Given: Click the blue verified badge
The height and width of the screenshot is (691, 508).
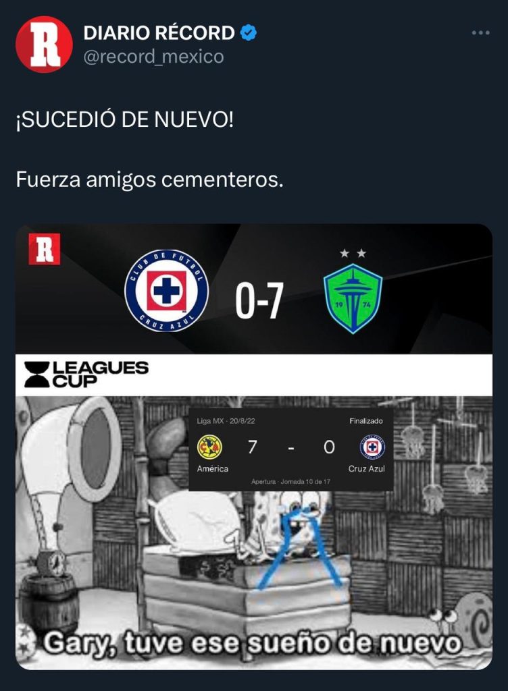Looking at the screenshot, I should click(x=249, y=33).
